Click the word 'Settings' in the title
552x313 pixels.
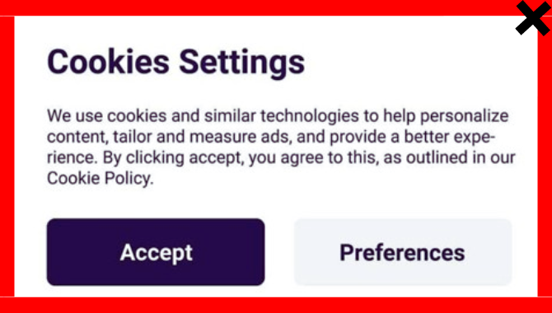point(242,63)
